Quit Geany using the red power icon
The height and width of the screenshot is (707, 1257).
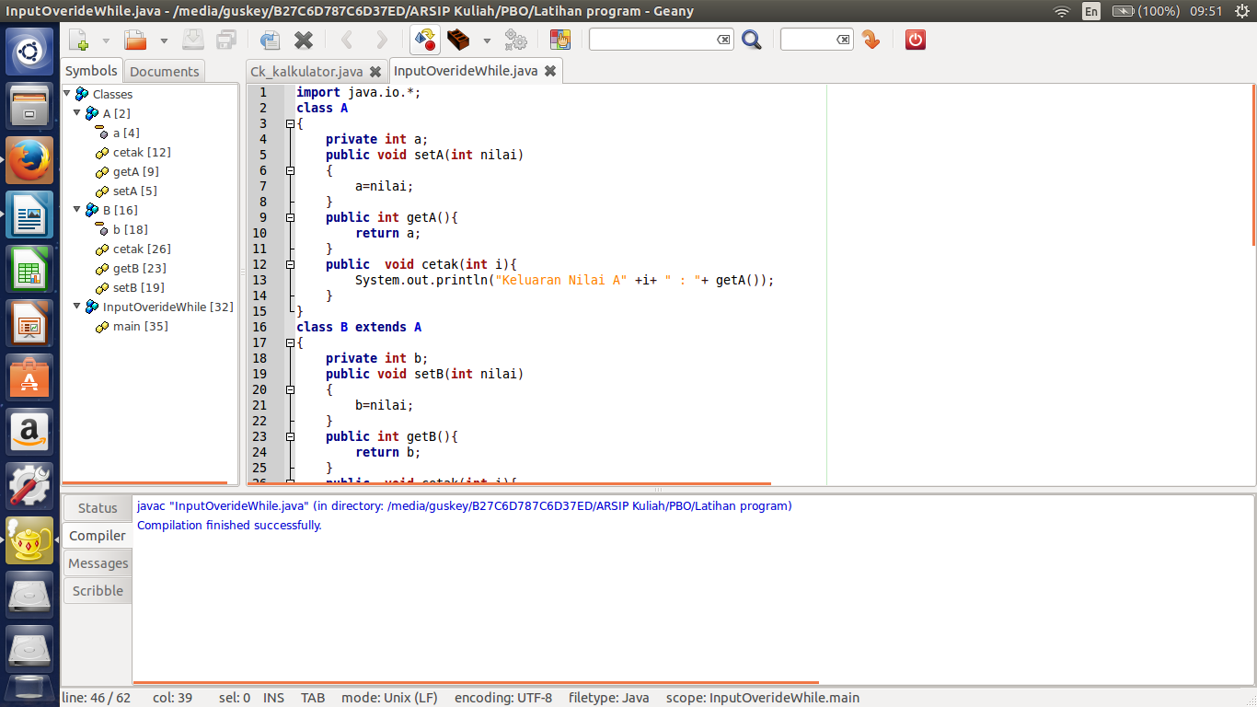[914, 40]
